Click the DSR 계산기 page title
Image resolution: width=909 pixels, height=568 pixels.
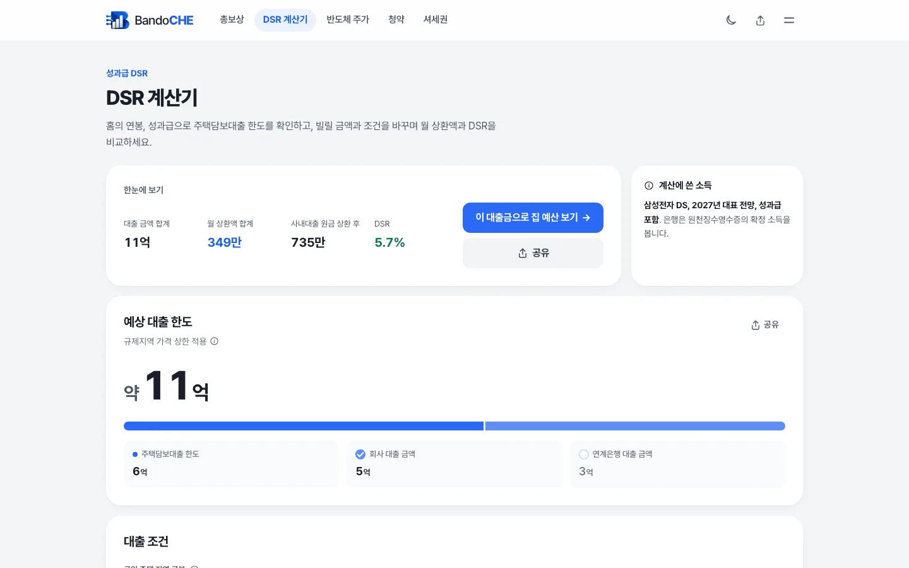pyautogui.click(x=151, y=98)
